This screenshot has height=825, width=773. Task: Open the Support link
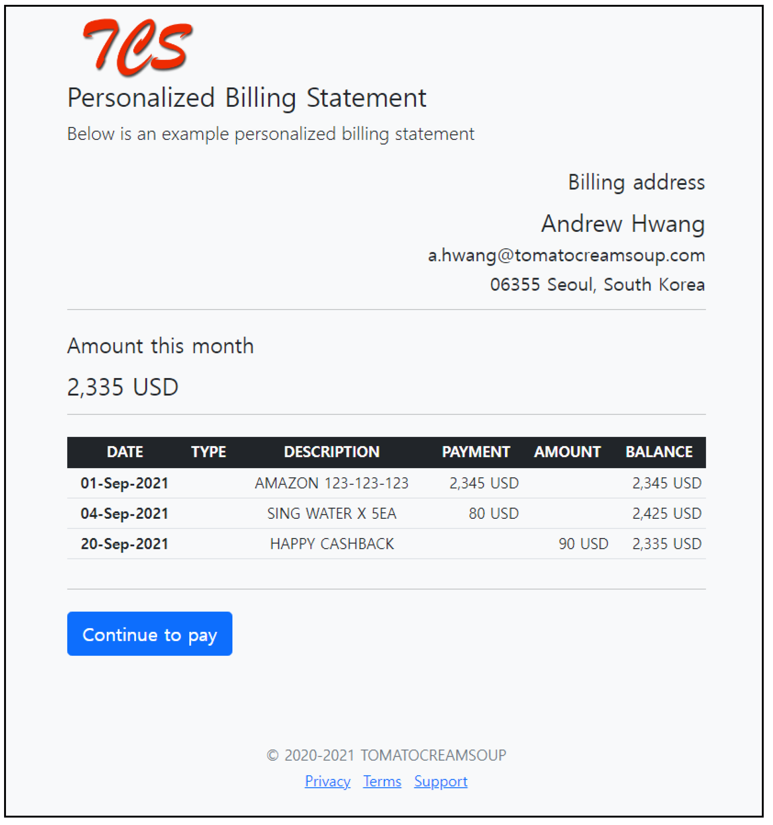coord(440,781)
